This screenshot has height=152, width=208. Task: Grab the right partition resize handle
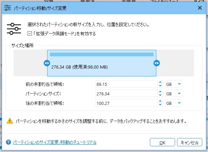tap(157, 63)
